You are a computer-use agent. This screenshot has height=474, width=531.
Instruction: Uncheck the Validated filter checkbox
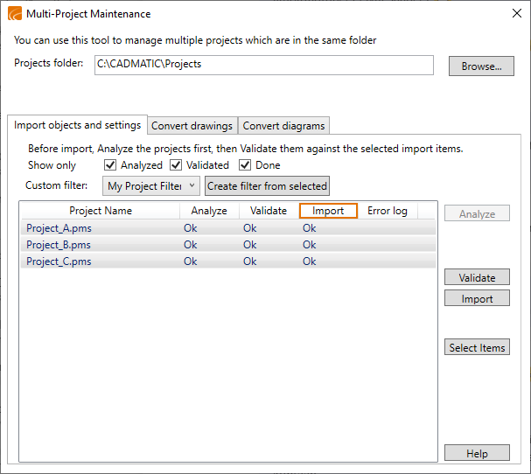pos(176,165)
